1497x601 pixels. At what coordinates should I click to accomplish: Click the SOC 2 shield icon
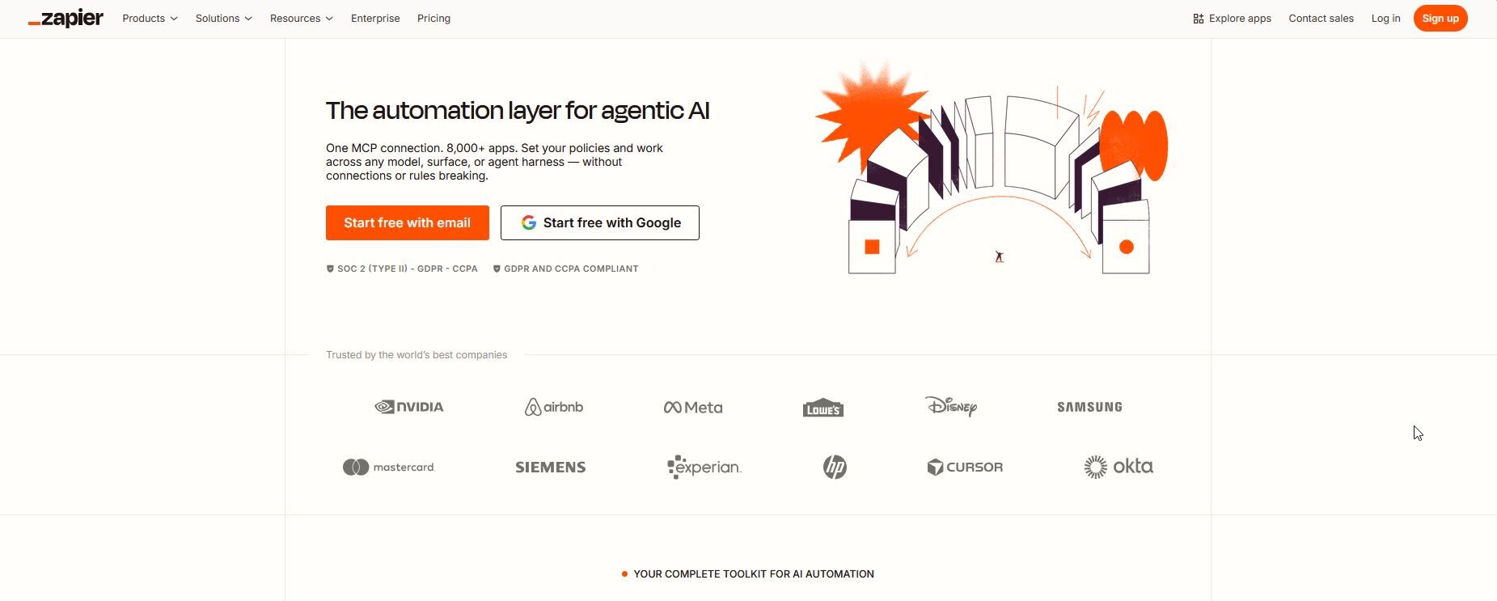330,269
